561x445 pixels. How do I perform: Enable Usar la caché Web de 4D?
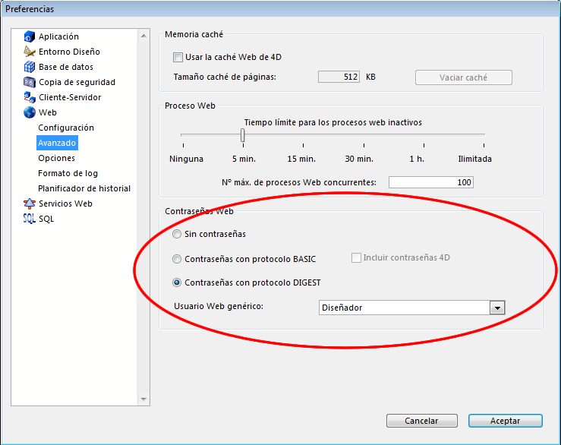pyautogui.click(x=178, y=57)
